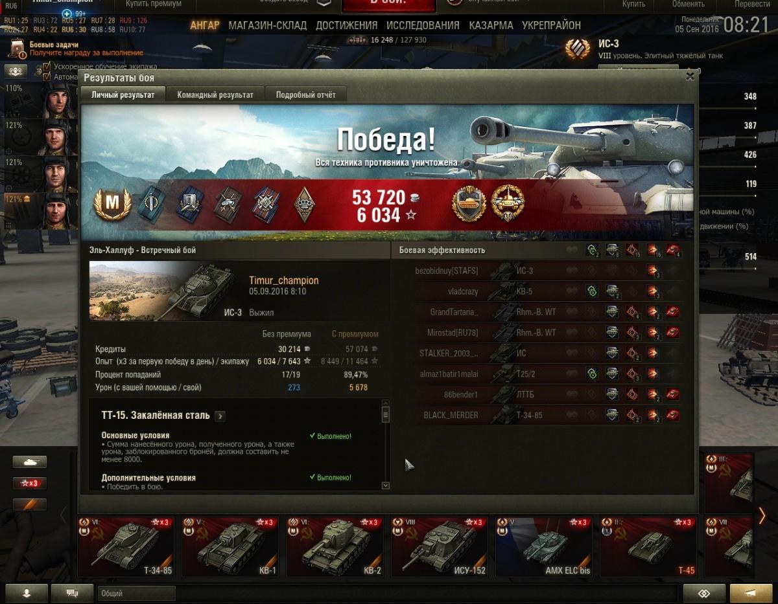Select the ИСУ-152 vehicle in carousel
The image size is (778, 604).
pyautogui.click(x=439, y=546)
